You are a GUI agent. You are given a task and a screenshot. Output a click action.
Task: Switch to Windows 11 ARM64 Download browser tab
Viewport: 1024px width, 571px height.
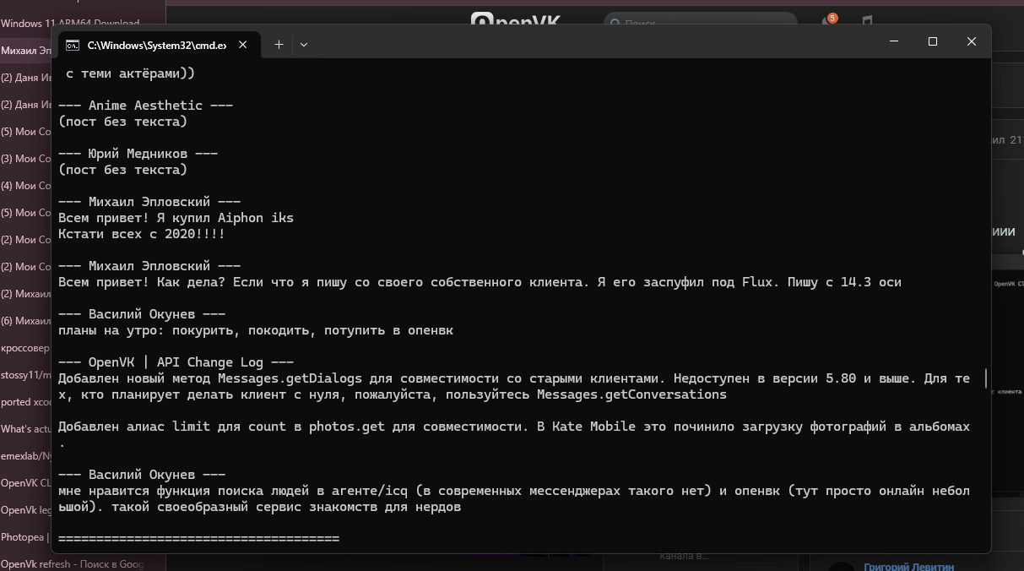click(x=71, y=23)
